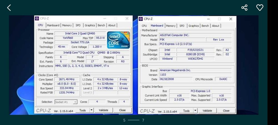The height and width of the screenshot is (125, 278).
Task: Click the 12-way Level 2 cache value
Action: point(123,88)
